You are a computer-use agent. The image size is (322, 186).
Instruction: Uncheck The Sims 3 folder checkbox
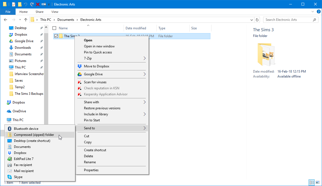56,36
